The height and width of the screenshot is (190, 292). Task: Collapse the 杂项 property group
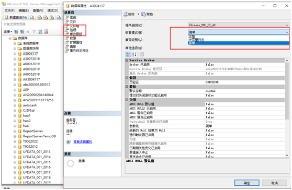pyautogui.click(x=127, y=100)
